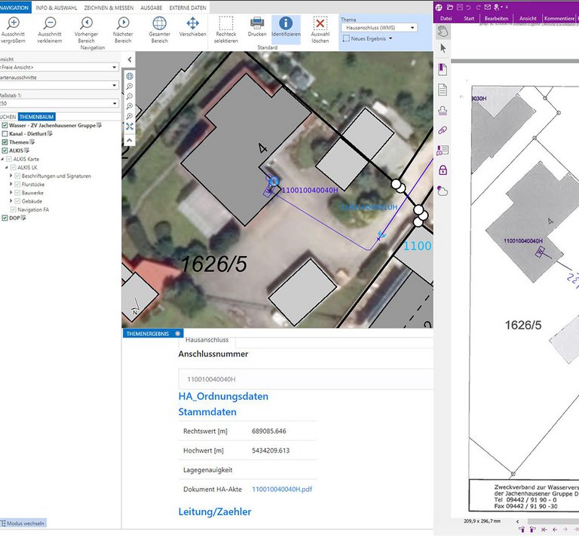The image size is (579, 537).
Task: Go to previous page arrow in PDF viewer
Action: pos(555,529)
